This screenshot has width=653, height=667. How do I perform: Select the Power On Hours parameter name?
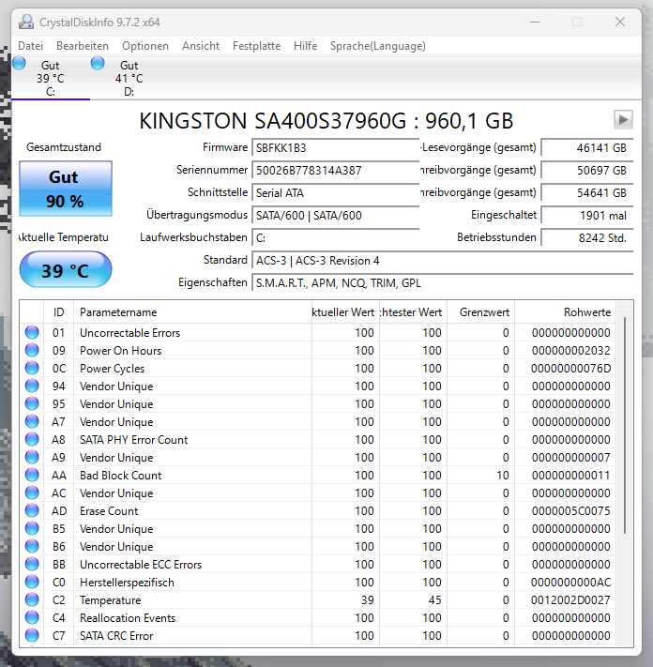121,351
